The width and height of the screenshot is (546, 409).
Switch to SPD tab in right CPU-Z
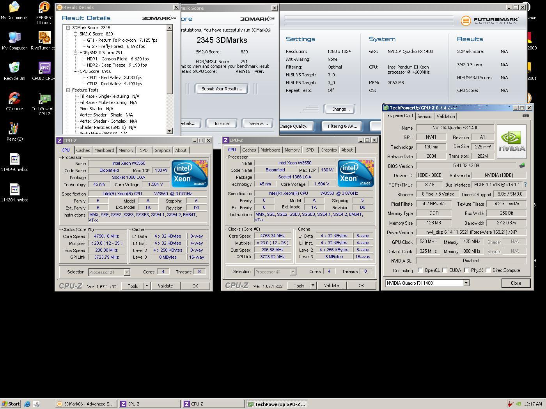click(x=310, y=150)
